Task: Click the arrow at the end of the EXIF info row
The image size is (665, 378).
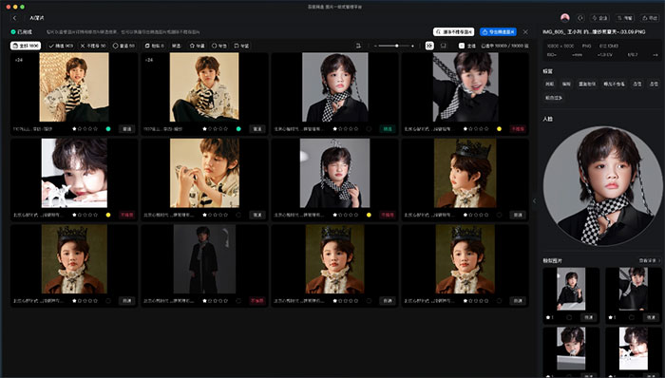Action: (x=655, y=55)
